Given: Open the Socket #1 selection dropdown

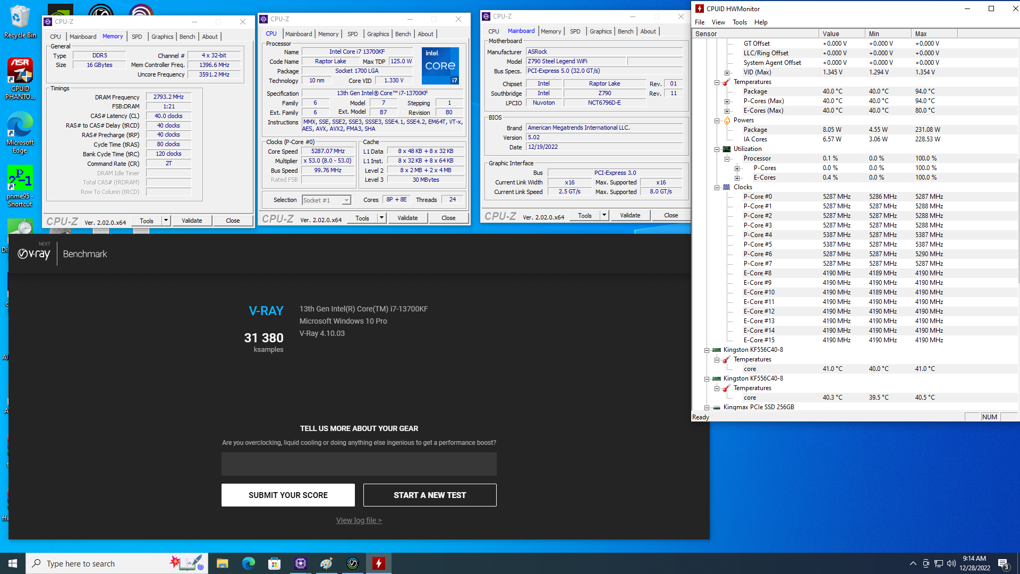Looking at the screenshot, I should (346, 200).
